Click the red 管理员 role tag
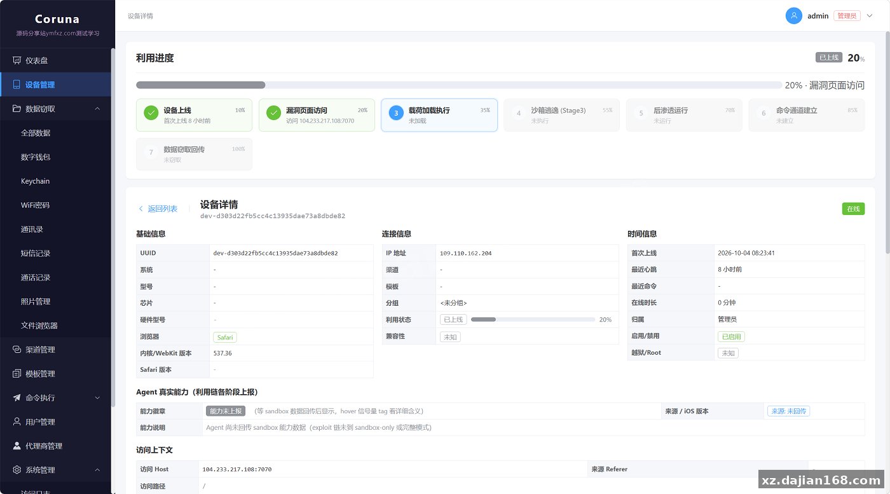890x494 pixels. (847, 16)
